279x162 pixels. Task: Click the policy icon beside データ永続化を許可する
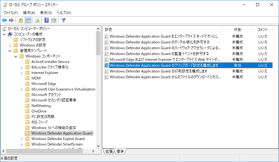pyautogui.click(x=106, y=42)
